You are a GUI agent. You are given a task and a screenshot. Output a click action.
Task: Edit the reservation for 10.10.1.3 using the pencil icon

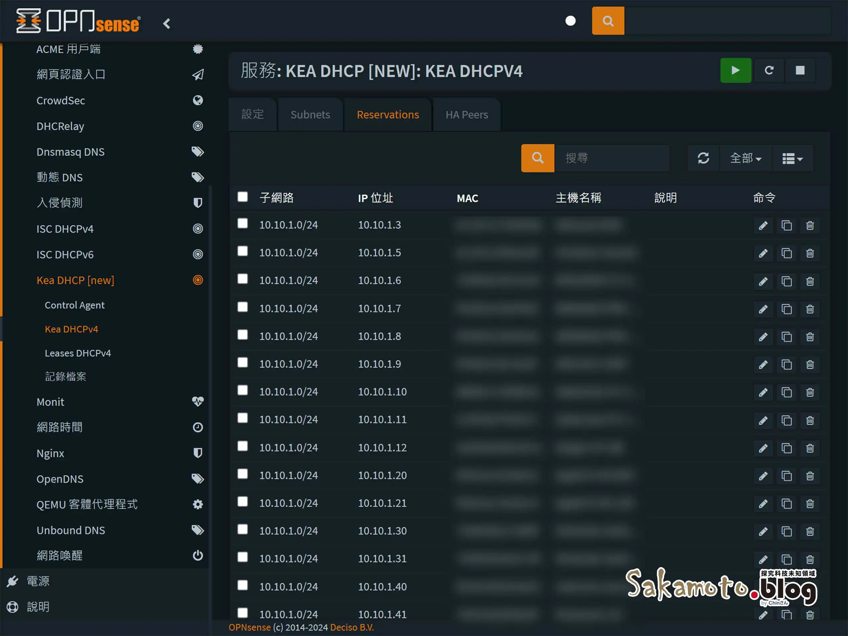click(x=763, y=226)
